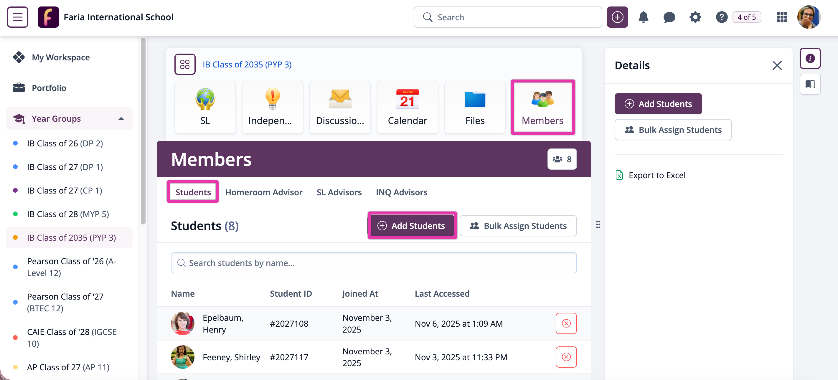The image size is (838, 380).
Task: Open the Discussions envelope tile
Action: [x=340, y=107]
